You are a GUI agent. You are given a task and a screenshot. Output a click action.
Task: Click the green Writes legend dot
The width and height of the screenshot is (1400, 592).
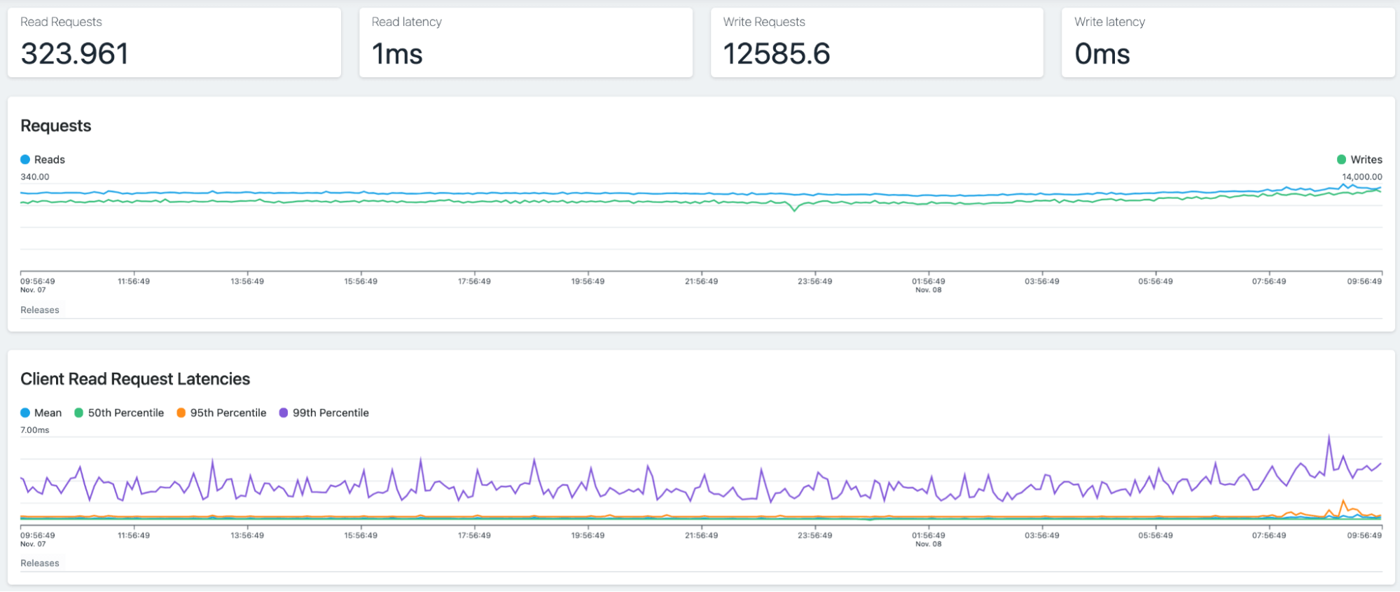coord(1341,160)
